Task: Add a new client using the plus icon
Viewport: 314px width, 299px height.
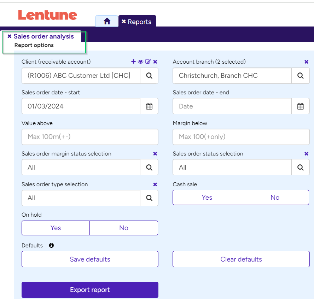Action: (133, 61)
